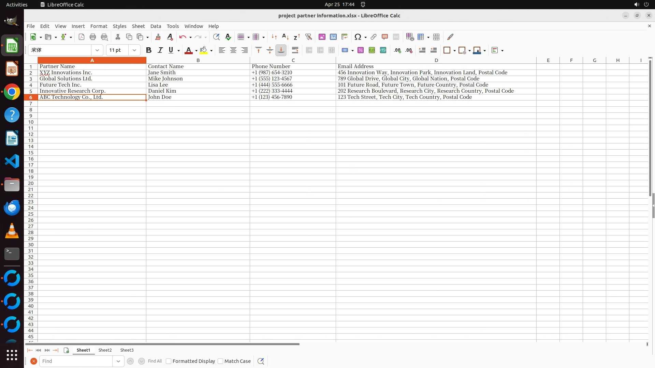Screen dimensions: 655x368
Task: Click the Print icon in toolbar
Action: pos(93,37)
